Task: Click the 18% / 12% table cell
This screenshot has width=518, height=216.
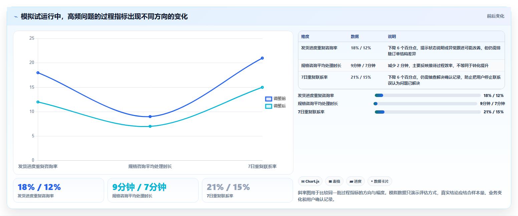Action: pos(361,48)
